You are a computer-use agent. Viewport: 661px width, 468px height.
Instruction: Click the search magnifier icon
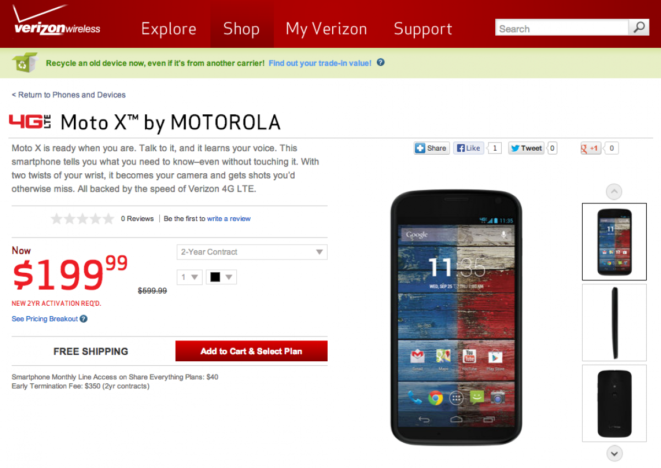pos(639,28)
